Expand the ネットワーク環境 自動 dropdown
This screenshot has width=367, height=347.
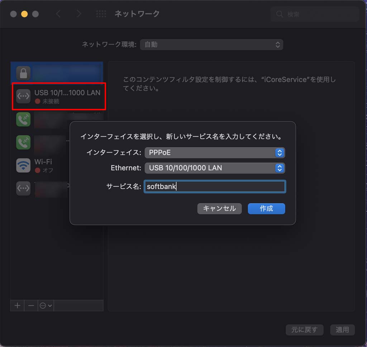click(211, 45)
